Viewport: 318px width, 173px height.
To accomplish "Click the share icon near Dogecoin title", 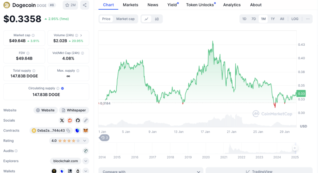I will [x=84, y=5].
